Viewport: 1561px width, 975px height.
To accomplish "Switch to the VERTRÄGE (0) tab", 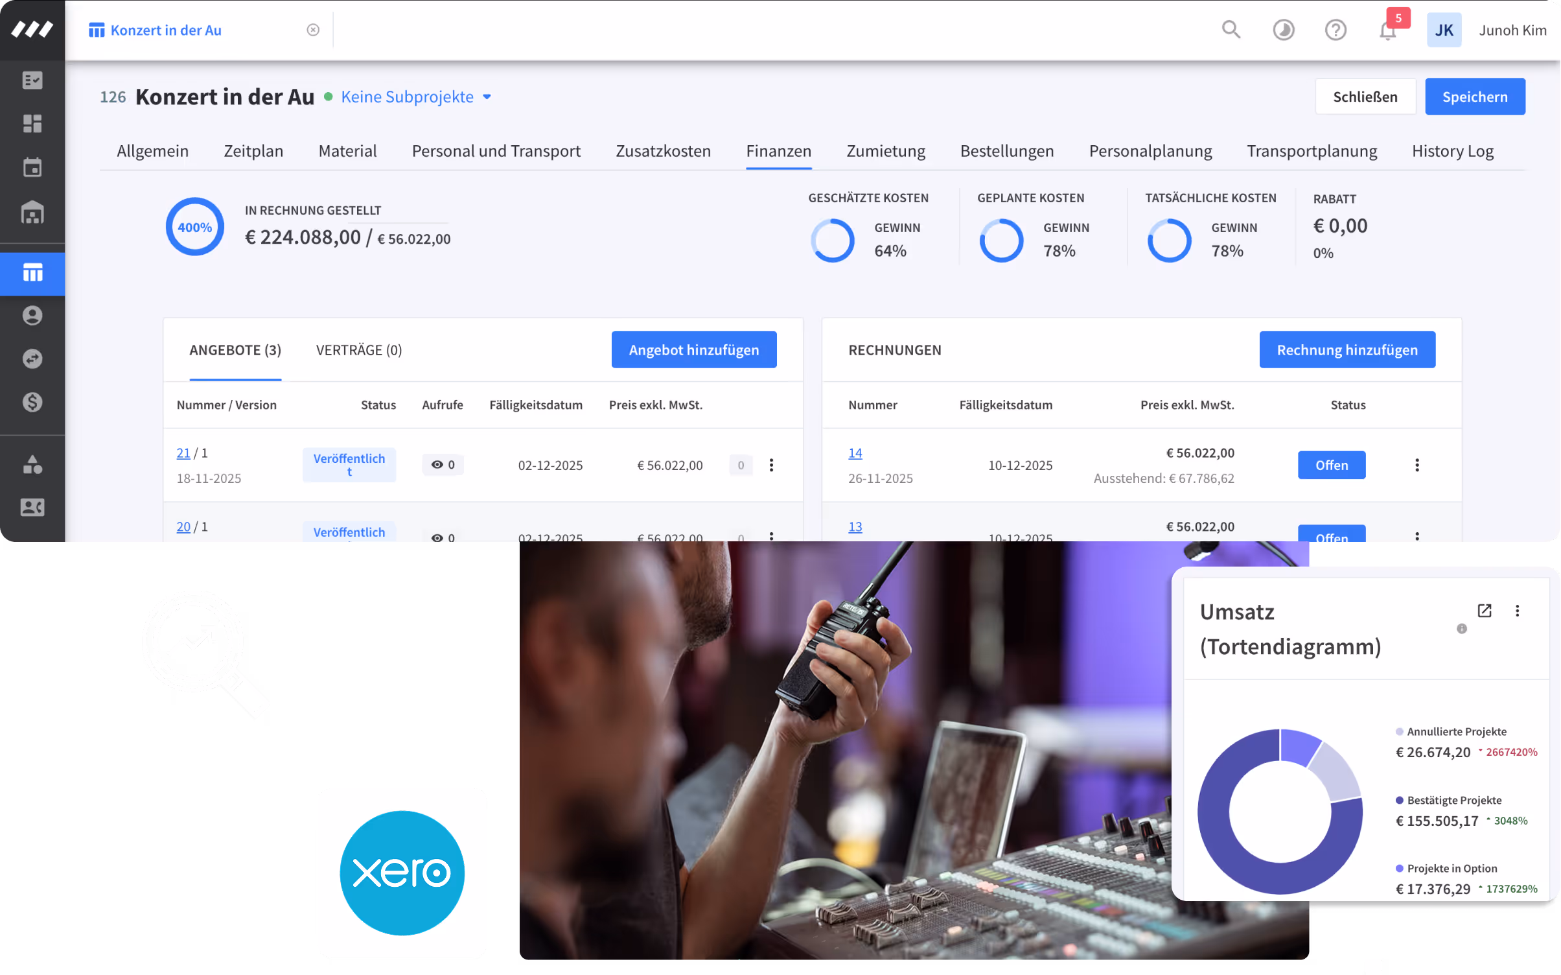I will (358, 350).
